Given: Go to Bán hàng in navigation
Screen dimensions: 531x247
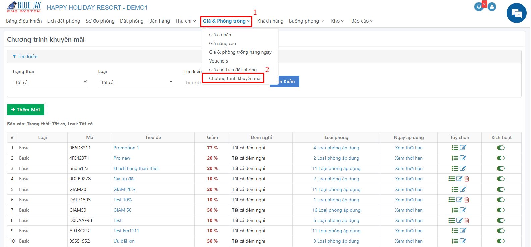Looking at the screenshot, I should click(x=160, y=21).
